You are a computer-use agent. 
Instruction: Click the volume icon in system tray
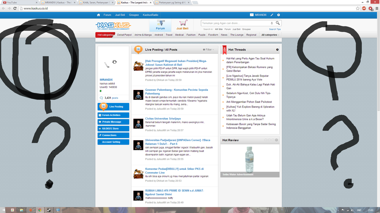click(352, 210)
